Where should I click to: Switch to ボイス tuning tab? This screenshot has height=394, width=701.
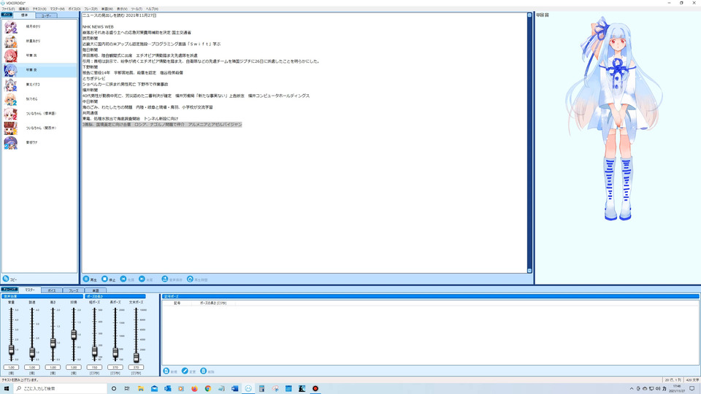52,290
